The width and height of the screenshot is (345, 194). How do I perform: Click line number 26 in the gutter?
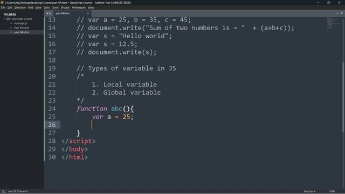coord(52,125)
